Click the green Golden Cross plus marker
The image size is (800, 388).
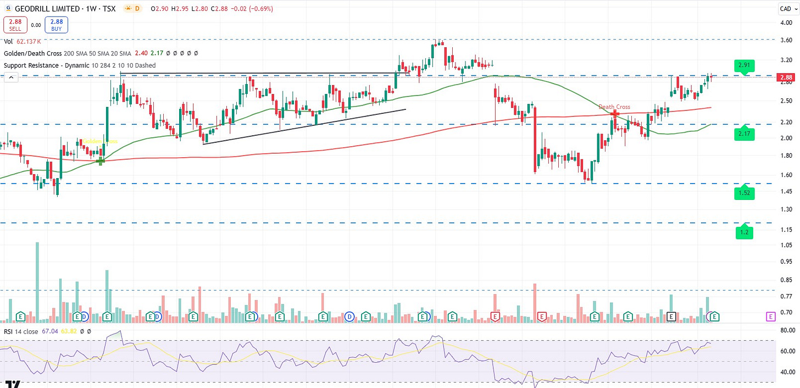[101, 160]
